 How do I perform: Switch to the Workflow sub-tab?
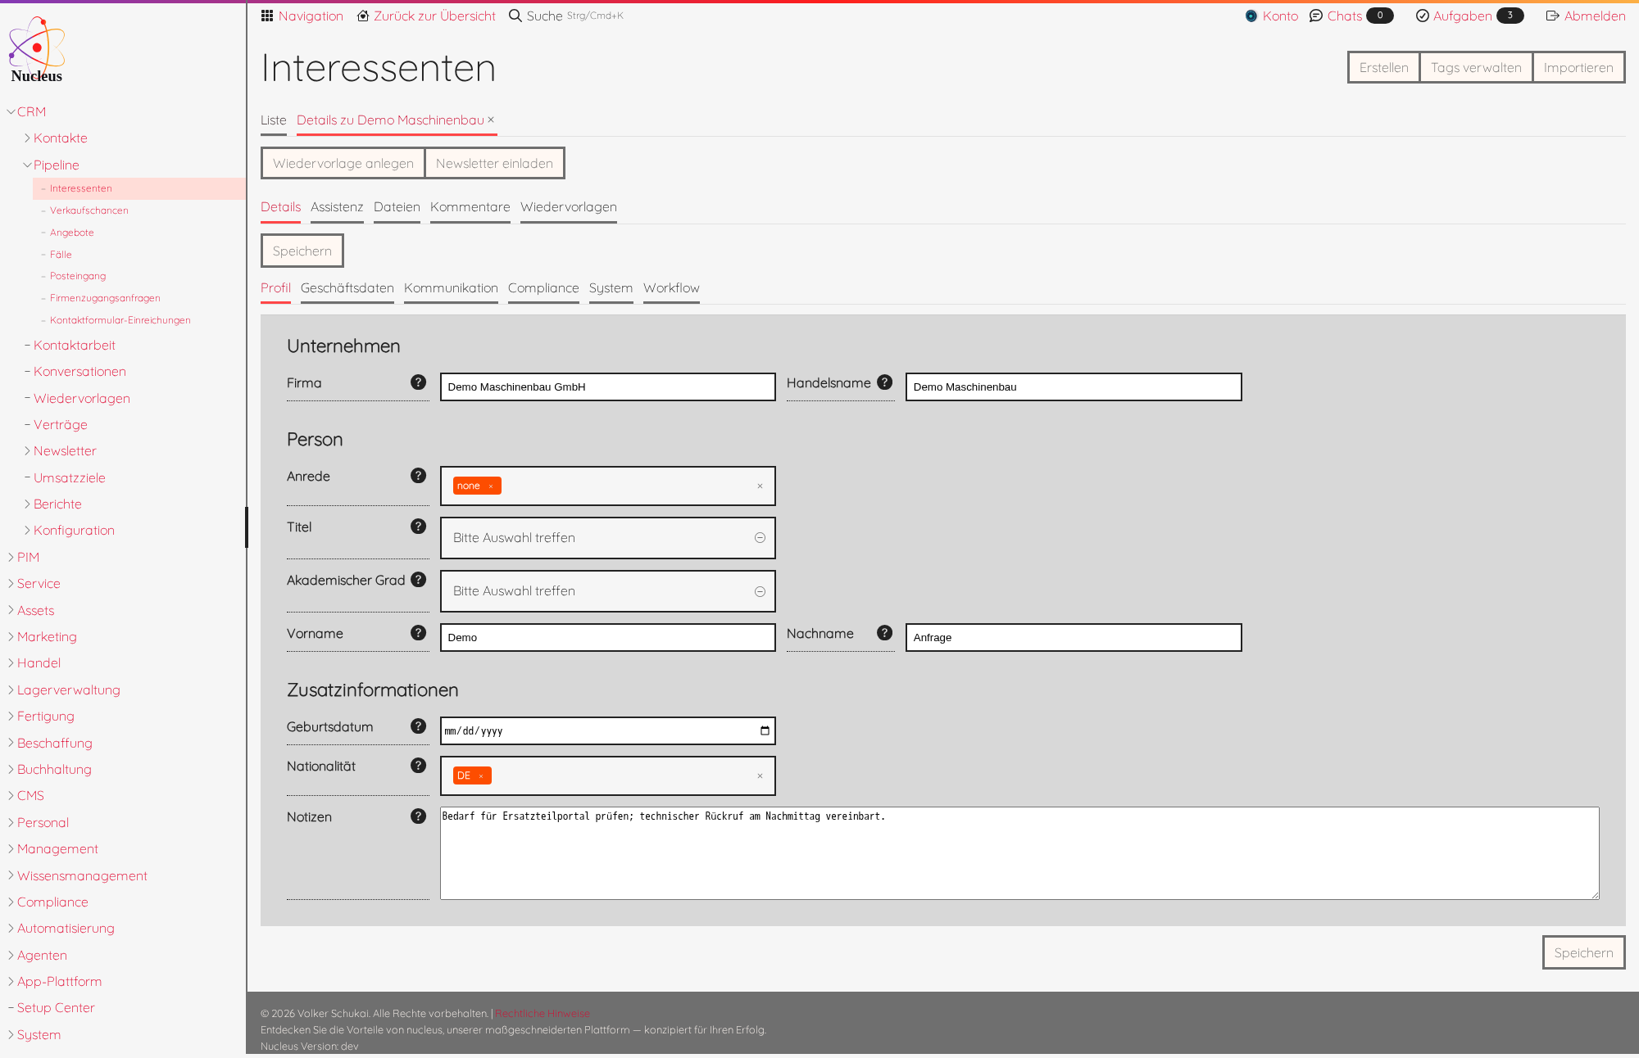[x=671, y=288]
